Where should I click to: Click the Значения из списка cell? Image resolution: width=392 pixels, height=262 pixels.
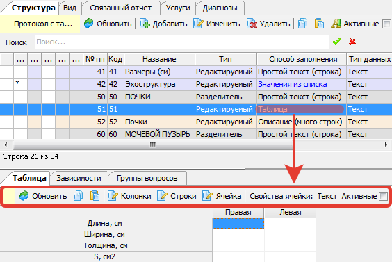pyautogui.click(x=302, y=84)
